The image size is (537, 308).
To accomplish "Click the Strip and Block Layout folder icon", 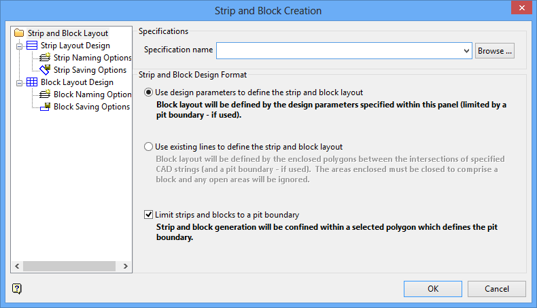I will click(x=19, y=33).
